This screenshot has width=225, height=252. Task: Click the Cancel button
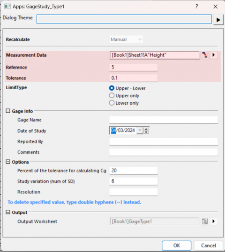tap(209, 245)
